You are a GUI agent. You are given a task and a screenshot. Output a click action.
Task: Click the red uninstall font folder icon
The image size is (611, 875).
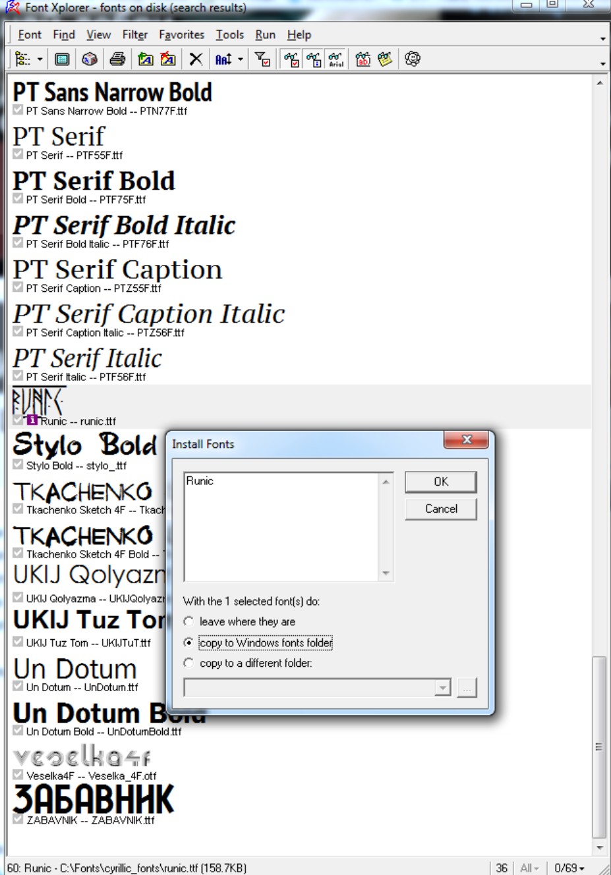[169, 59]
